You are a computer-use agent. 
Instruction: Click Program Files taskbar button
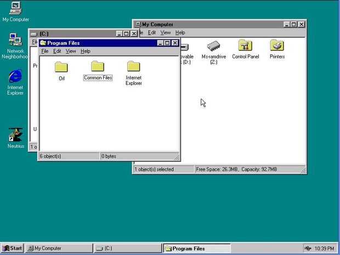(197, 248)
